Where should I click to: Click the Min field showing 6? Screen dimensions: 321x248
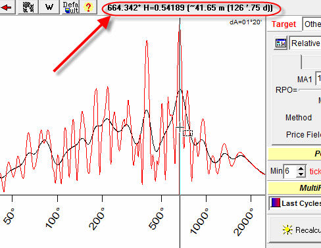(x=290, y=171)
